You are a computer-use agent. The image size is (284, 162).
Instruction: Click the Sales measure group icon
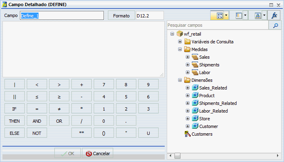195,57
